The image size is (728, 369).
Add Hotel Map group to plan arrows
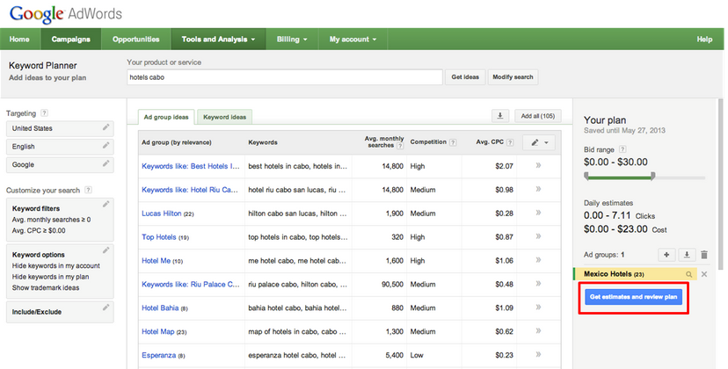[x=539, y=331]
